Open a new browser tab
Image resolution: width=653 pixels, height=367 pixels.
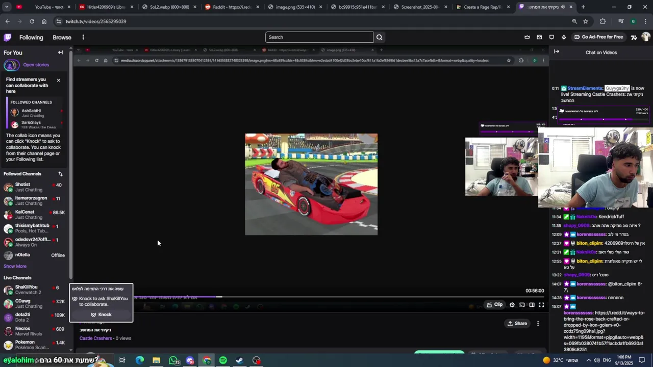tap(583, 7)
